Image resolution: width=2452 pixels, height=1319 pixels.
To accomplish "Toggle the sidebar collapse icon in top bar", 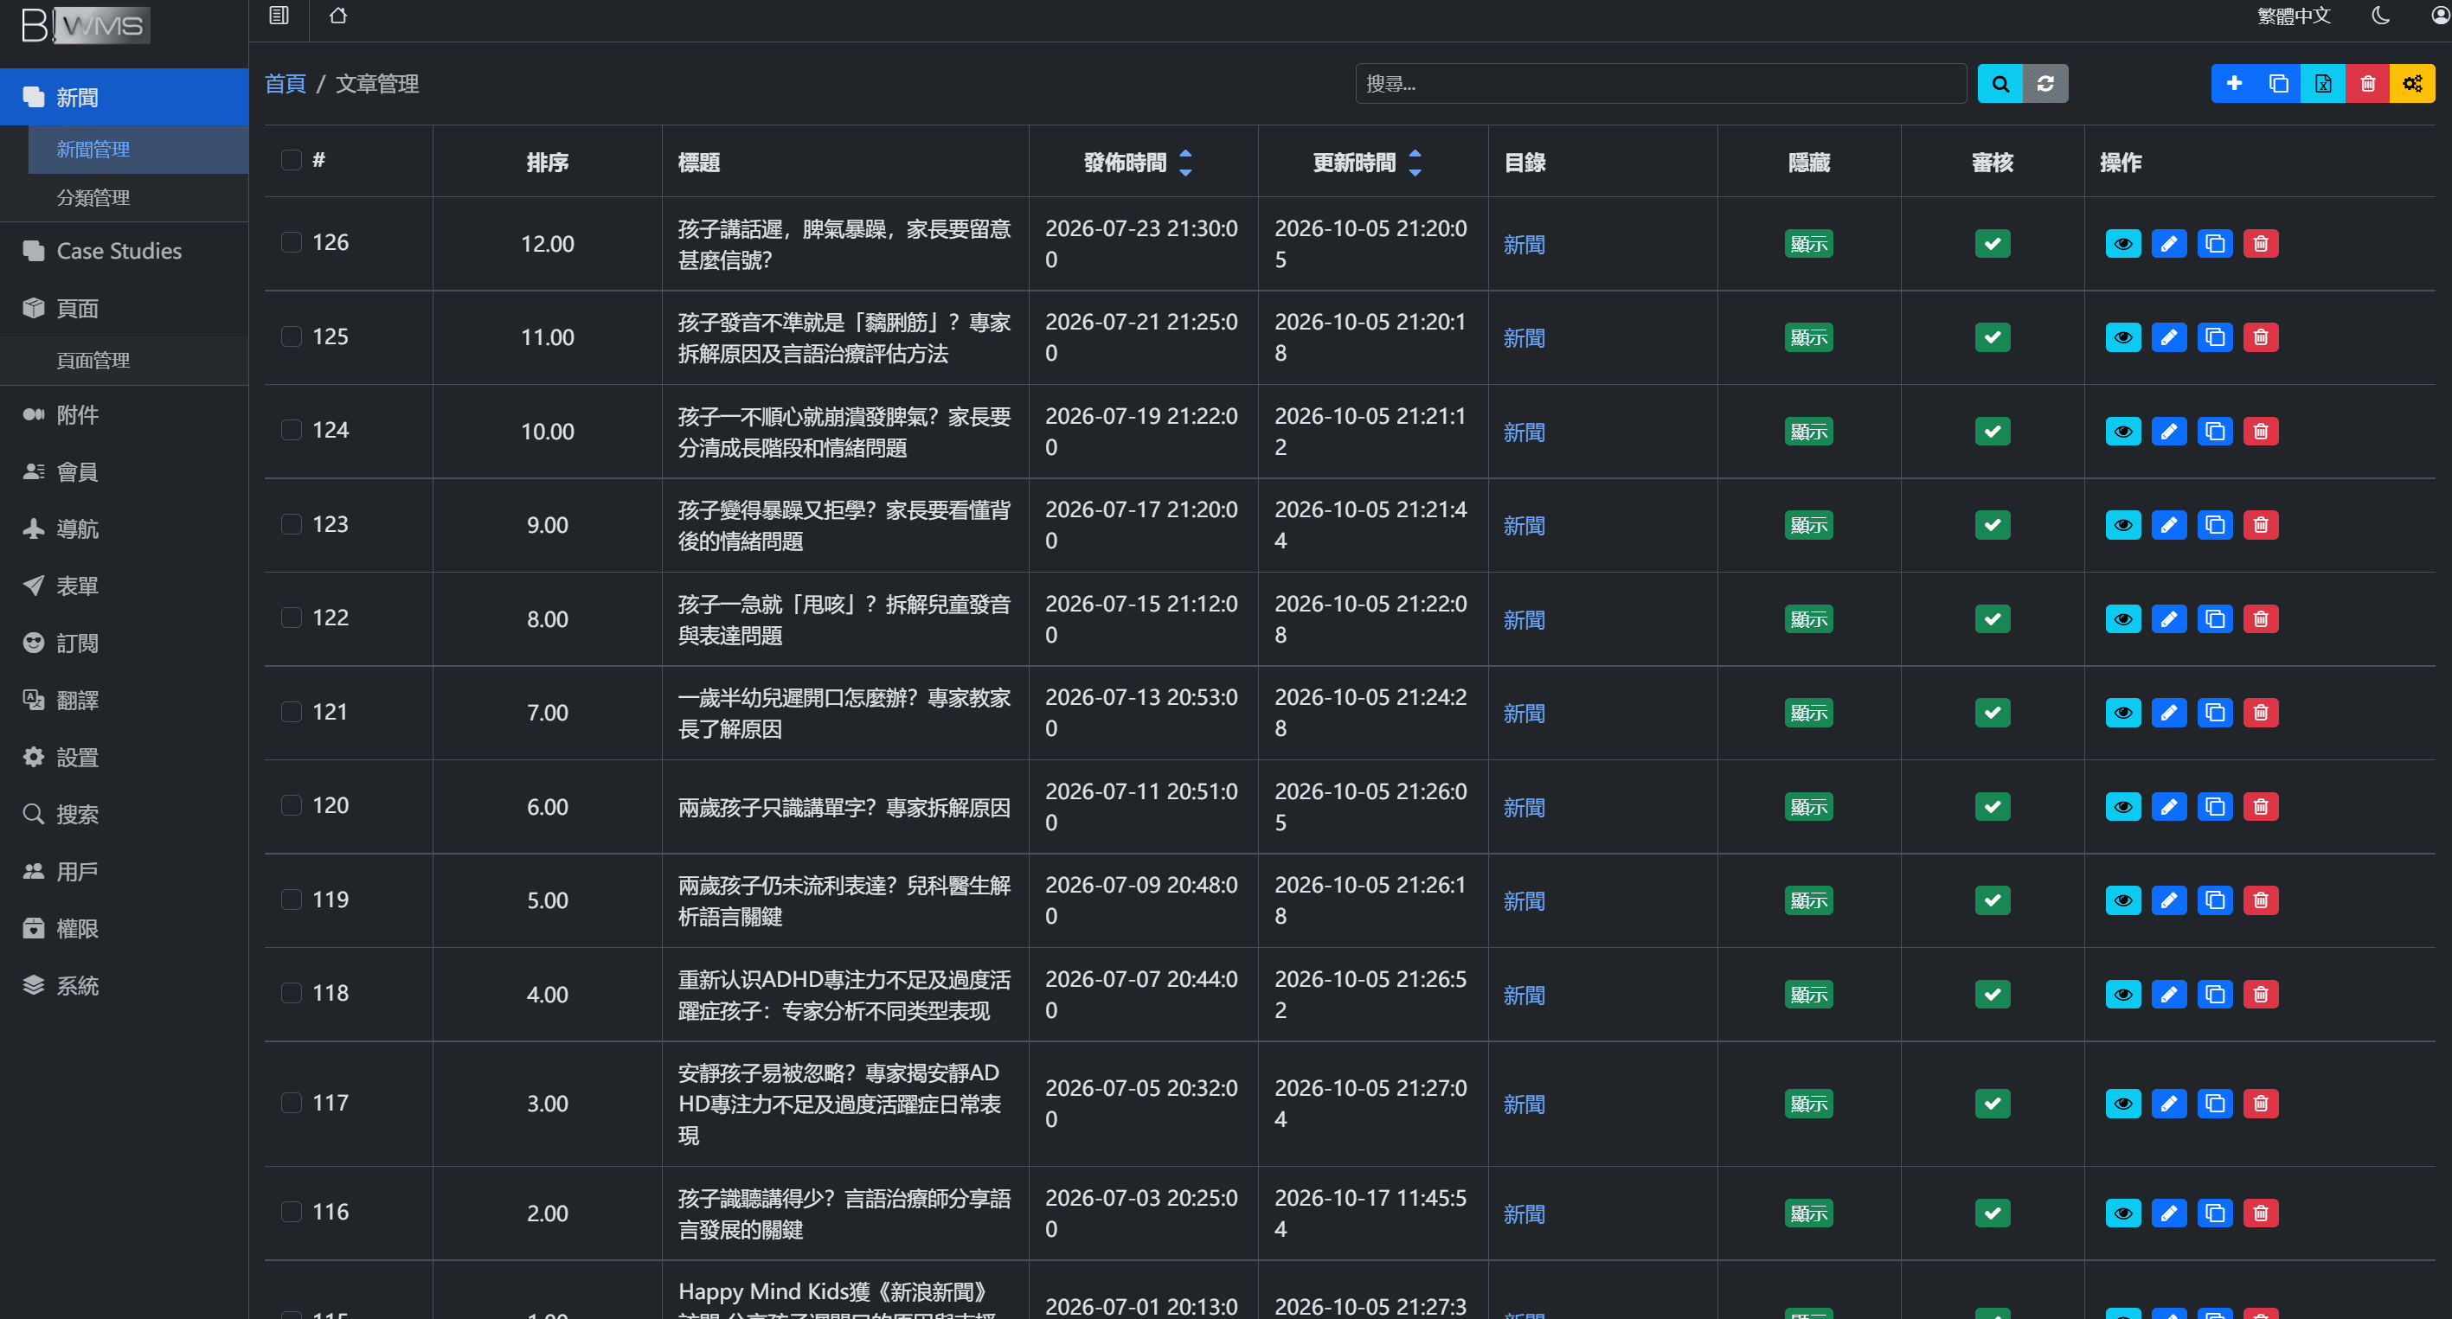I will click(279, 16).
